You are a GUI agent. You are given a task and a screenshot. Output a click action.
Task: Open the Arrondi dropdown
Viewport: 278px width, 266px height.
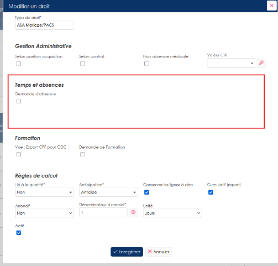(x=44, y=213)
